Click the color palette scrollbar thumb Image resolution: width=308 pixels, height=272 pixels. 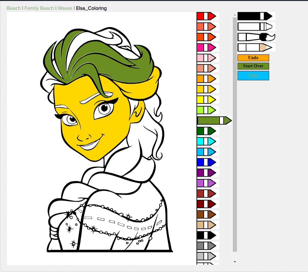click(235, 134)
